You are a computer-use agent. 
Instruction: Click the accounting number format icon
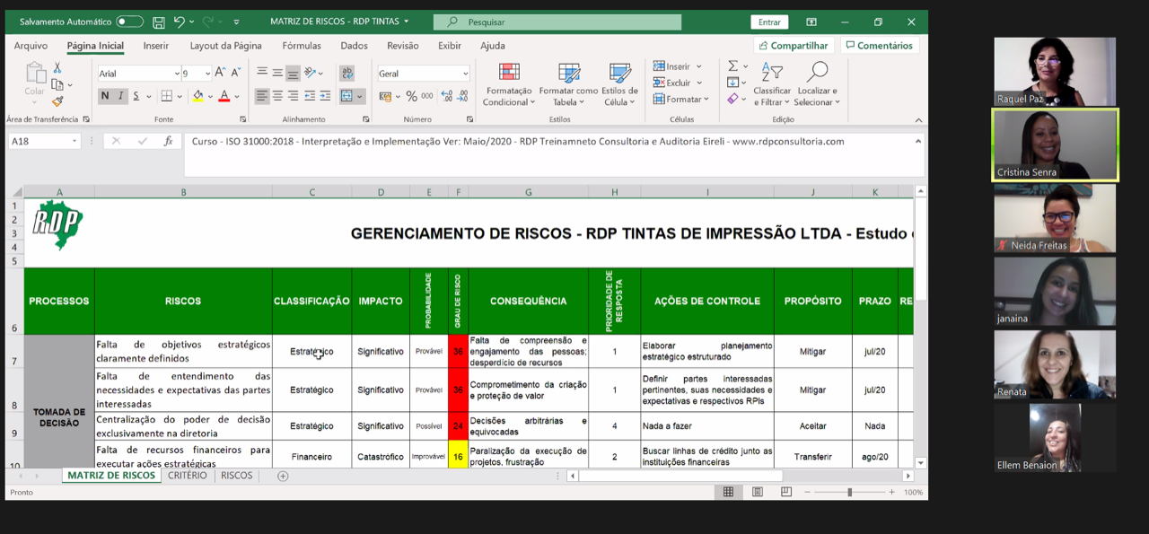tap(385, 96)
